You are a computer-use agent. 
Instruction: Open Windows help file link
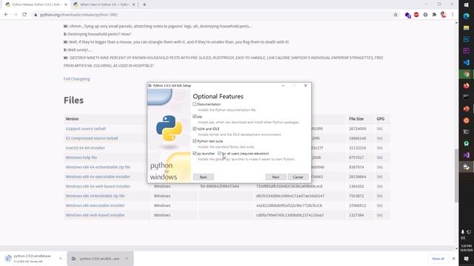coord(81,157)
